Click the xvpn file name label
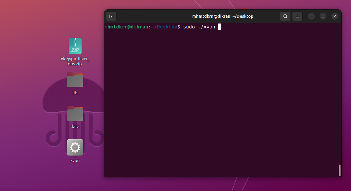351x191 pixels. [75, 161]
